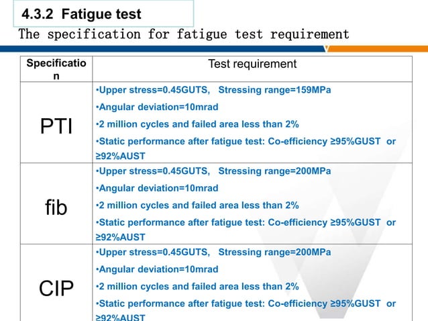Click fib's static performance after fatigue line

[246, 222]
